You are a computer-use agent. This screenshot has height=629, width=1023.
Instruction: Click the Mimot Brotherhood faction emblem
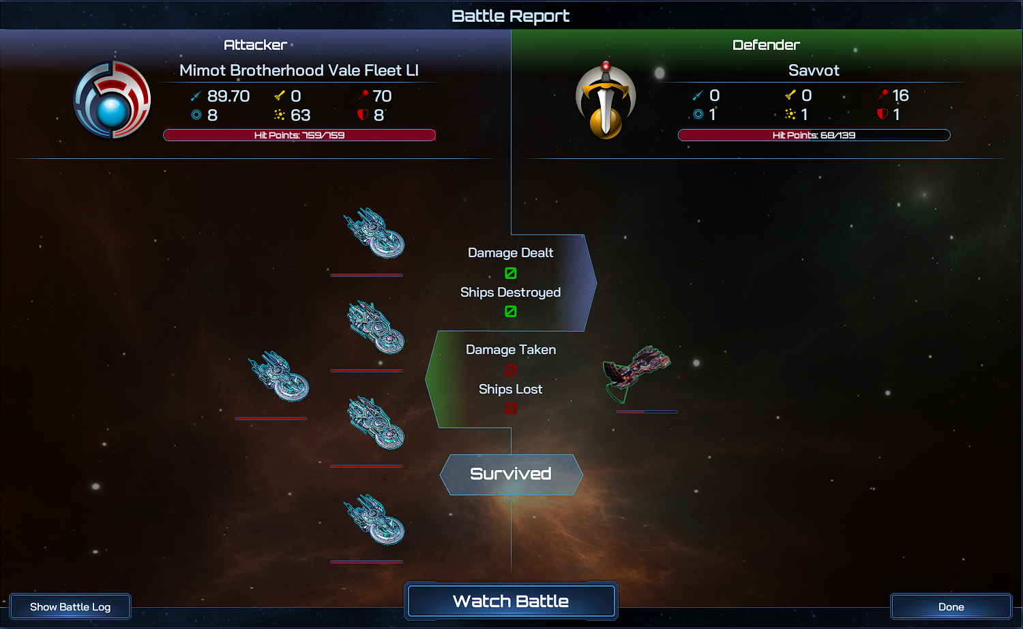[113, 100]
